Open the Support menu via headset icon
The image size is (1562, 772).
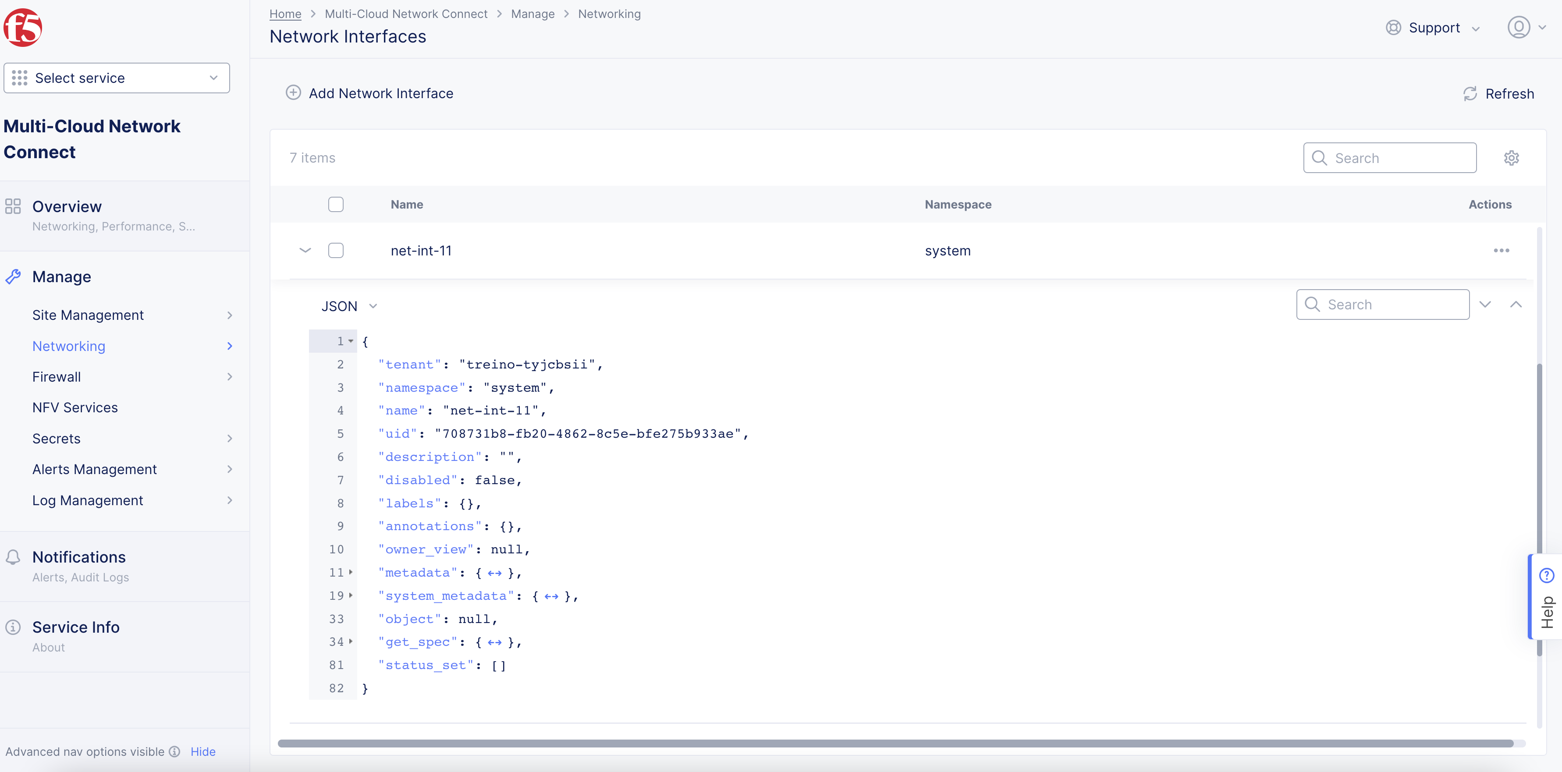(1393, 27)
